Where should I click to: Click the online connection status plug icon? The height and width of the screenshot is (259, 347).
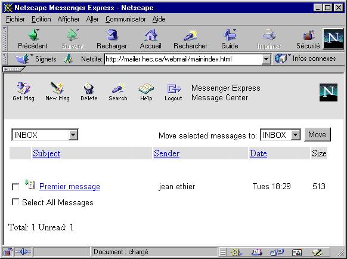click(23, 252)
